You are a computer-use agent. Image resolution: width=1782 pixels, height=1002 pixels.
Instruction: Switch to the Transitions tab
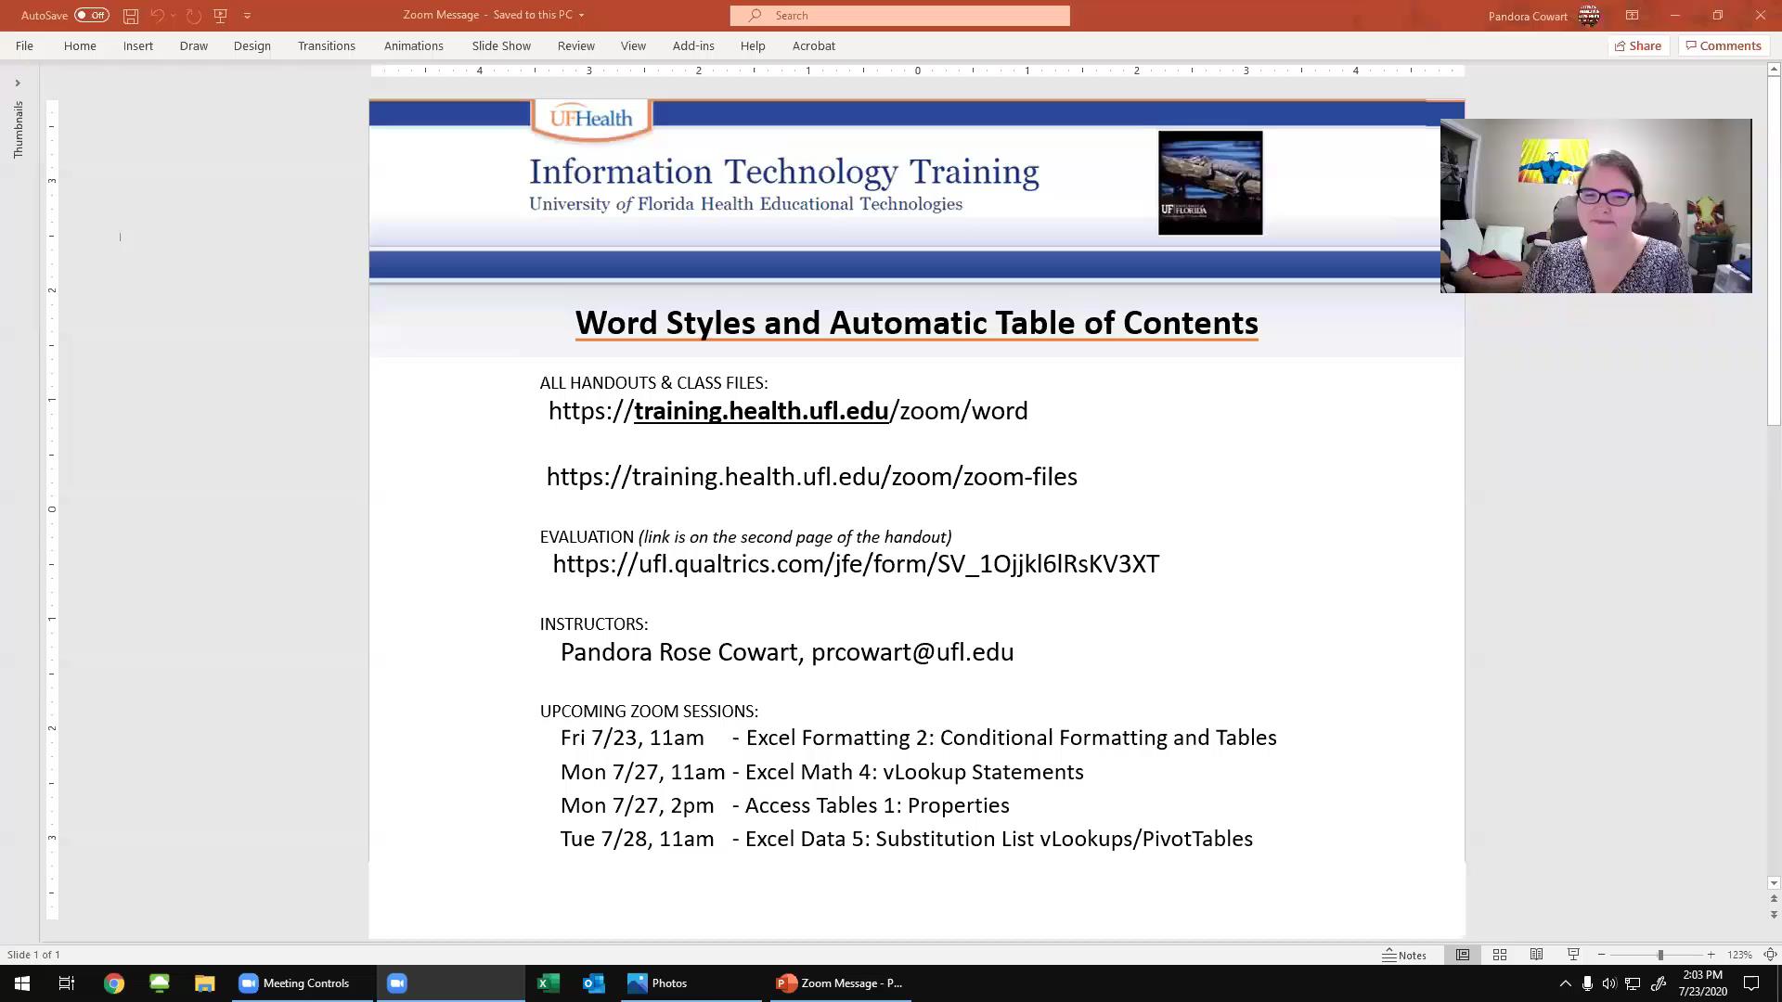(x=327, y=45)
